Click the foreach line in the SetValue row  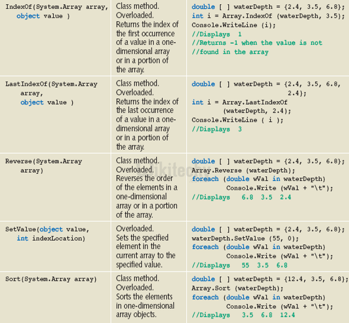(258, 247)
